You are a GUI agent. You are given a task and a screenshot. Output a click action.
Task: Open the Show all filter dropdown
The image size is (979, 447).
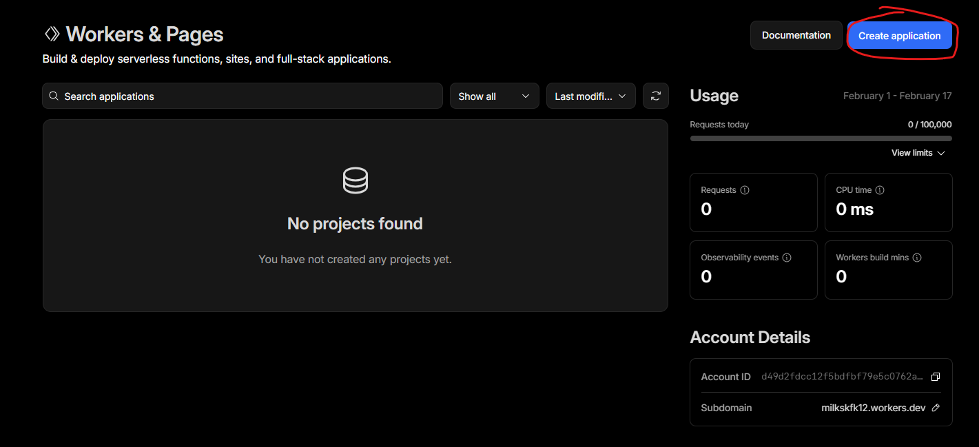click(495, 96)
